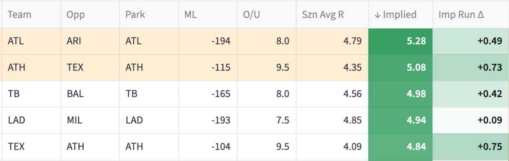Click the Park column header
509x161 pixels.
149,15
